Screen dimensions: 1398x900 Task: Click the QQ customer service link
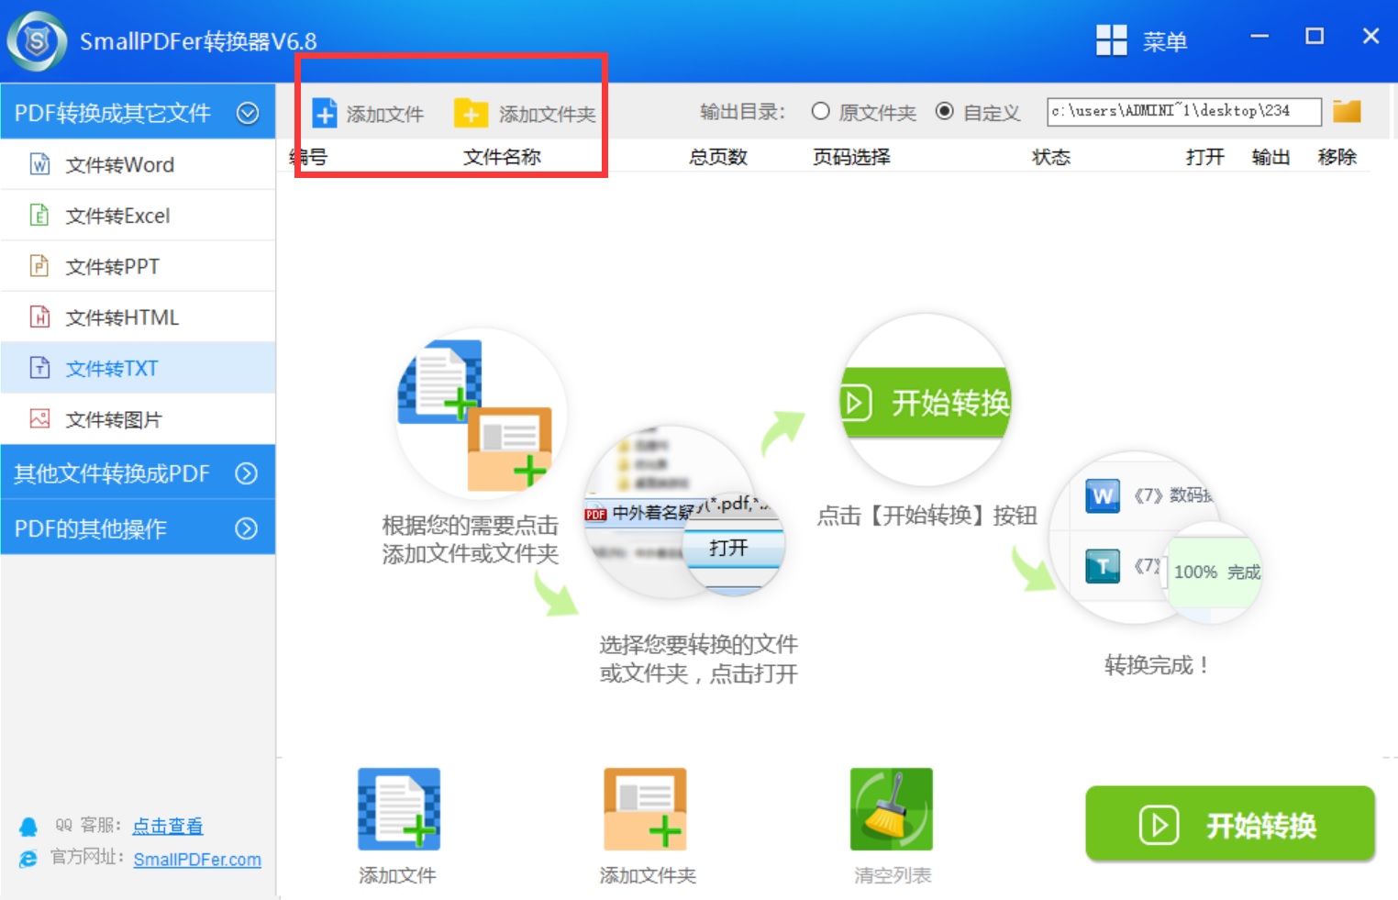tap(167, 826)
